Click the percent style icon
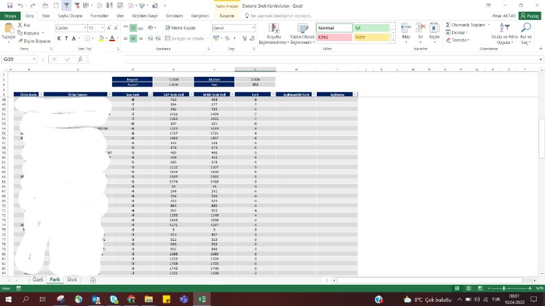Viewport: 545px width, 306px height. click(227, 38)
